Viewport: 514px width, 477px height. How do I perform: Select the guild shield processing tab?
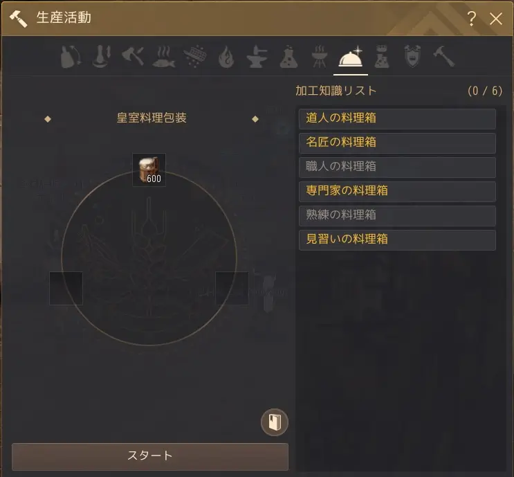(412, 57)
